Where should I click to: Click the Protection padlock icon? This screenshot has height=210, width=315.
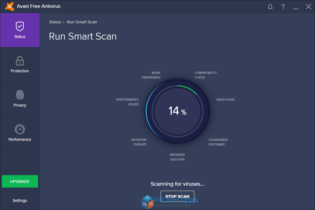[x=20, y=61]
